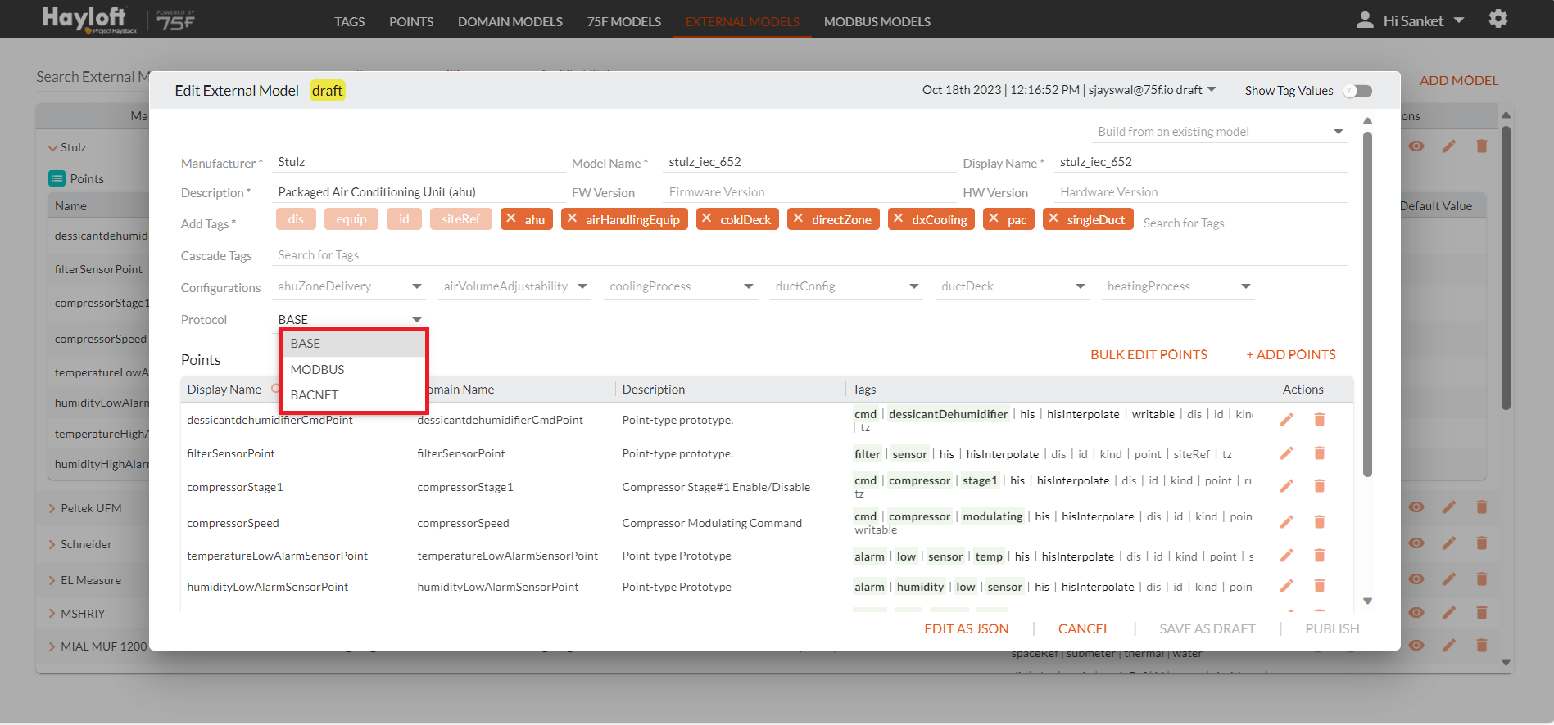Image resolution: width=1554 pixels, height=725 pixels.
Task: Expand the Peltek UFM manufacturer row
Action: point(52,508)
